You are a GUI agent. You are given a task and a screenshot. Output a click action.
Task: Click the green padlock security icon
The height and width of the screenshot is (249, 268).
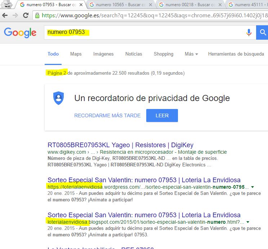click(x=37, y=16)
